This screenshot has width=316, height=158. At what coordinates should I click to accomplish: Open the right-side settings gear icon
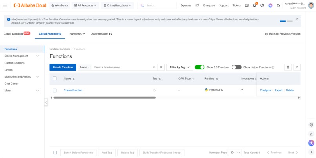coord(311,125)
